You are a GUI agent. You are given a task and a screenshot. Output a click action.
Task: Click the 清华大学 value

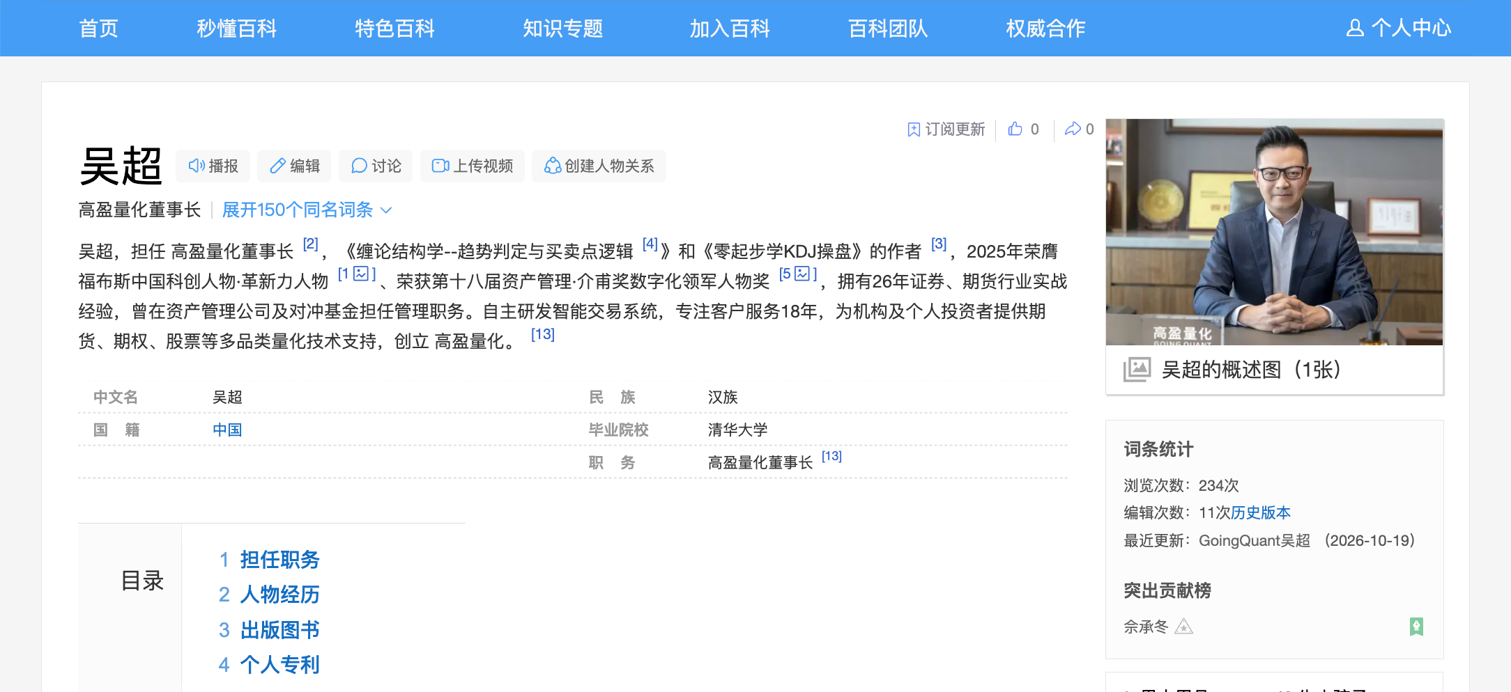tap(737, 430)
